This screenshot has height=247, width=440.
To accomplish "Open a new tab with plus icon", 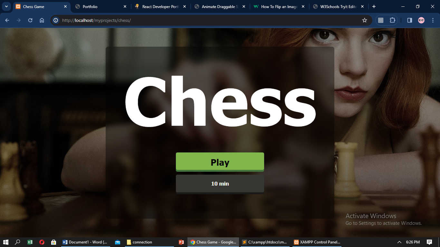I will tap(374, 6).
